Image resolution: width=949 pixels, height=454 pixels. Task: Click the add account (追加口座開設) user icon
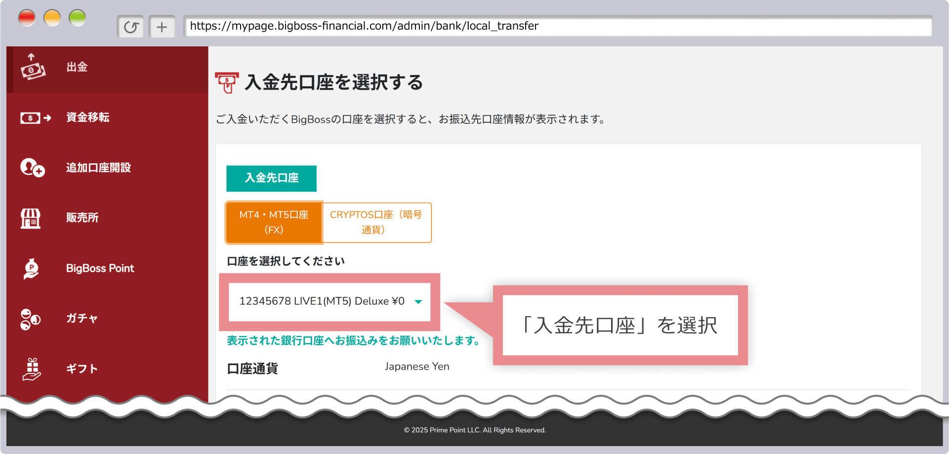(x=33, y=168)
